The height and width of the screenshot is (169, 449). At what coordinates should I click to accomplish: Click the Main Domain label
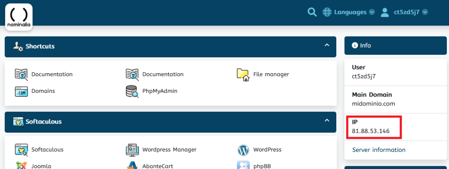click(x=372, y=95)
